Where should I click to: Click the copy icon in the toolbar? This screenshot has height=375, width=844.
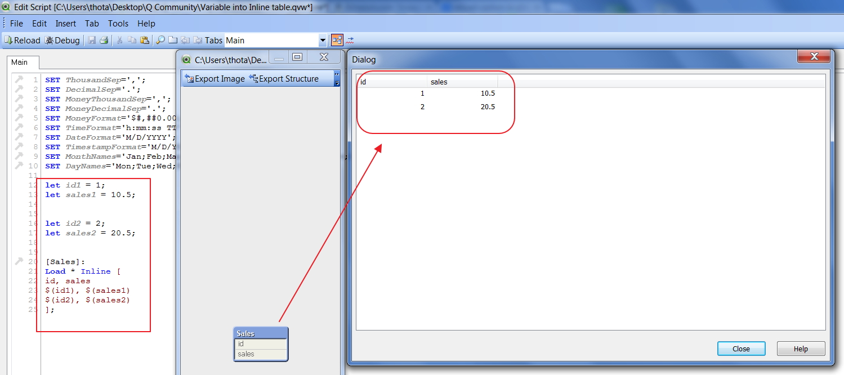[131, 40]
